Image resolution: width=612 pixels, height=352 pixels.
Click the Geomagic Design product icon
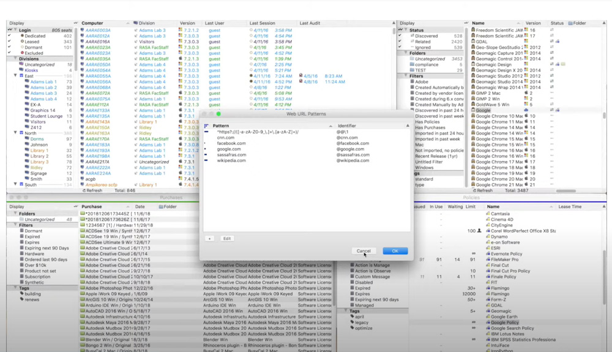[473, 64]
